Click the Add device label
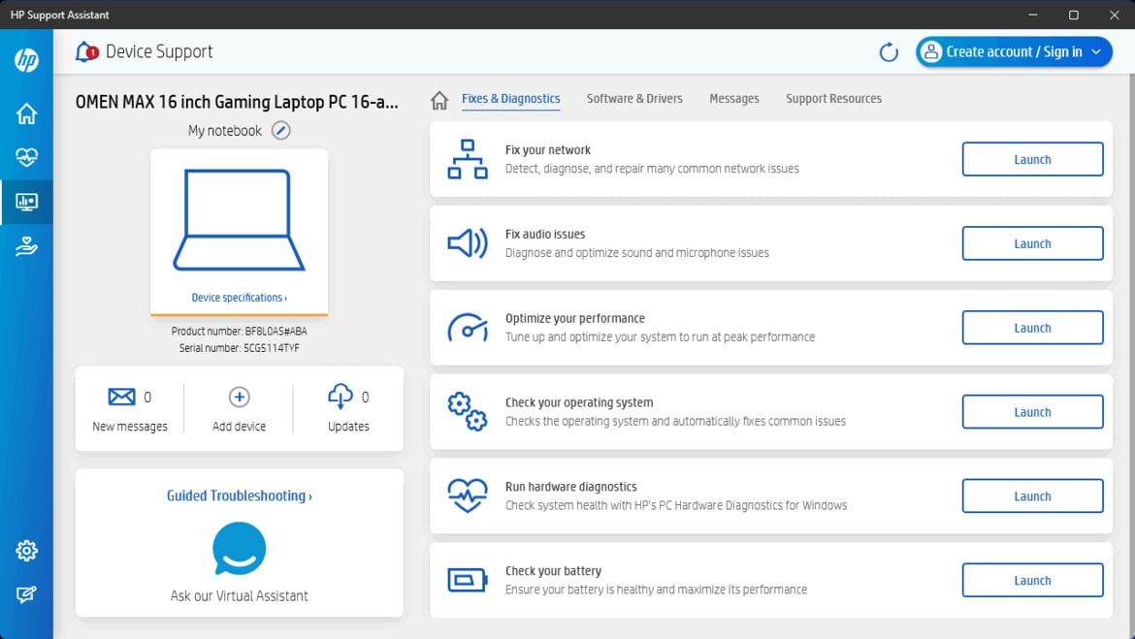This screenshot has height=639, width=1135. pos(239,427)
